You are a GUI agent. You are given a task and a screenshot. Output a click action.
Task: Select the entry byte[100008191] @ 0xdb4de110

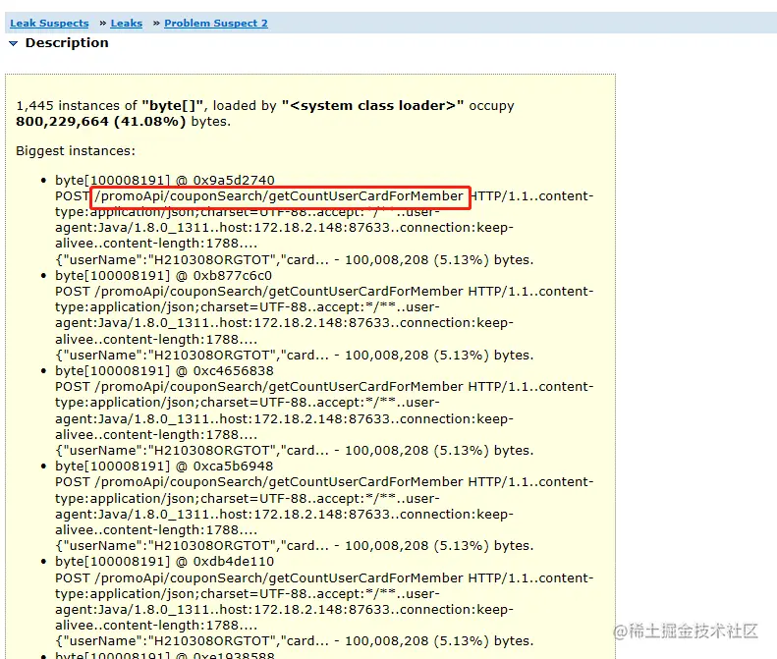(x=164, y=562)
